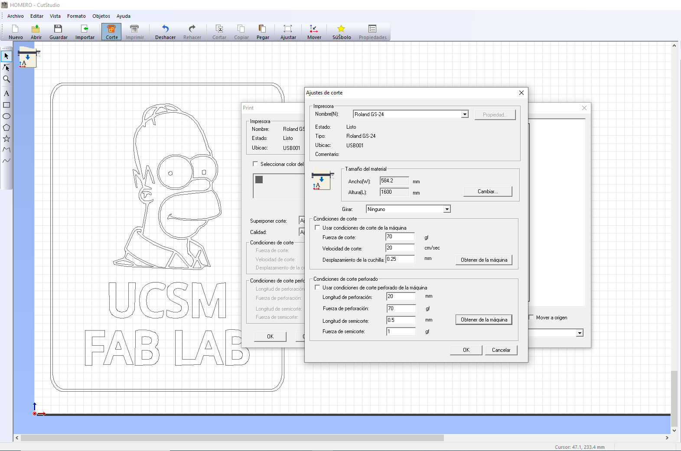Open the Ayuda menu
This screenshot has width=681, height=451.
(x=124, y=16)
